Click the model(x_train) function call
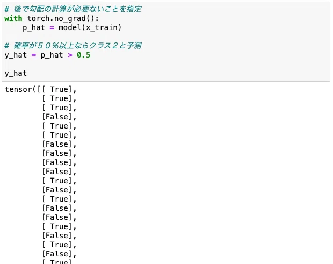The image size is (333, 264). click(x=90, y=27)
